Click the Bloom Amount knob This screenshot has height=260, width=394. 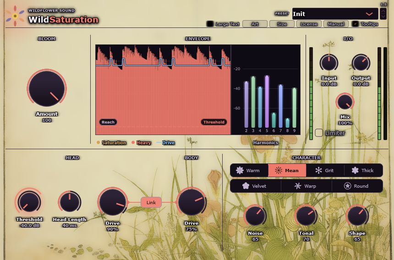point(47,88)
